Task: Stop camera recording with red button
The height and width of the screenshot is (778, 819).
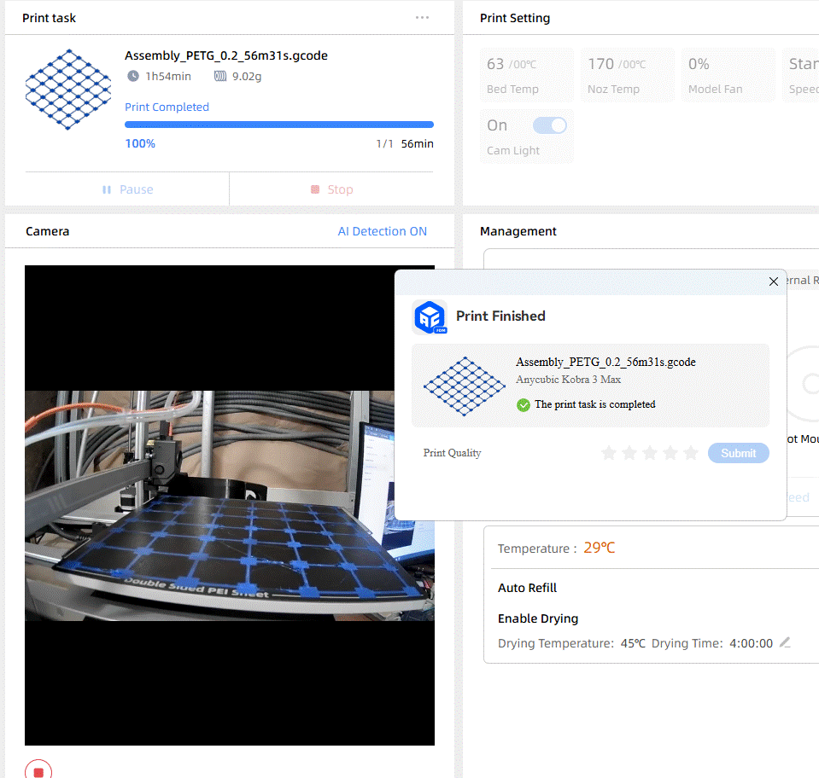Action: click(38, 771)
